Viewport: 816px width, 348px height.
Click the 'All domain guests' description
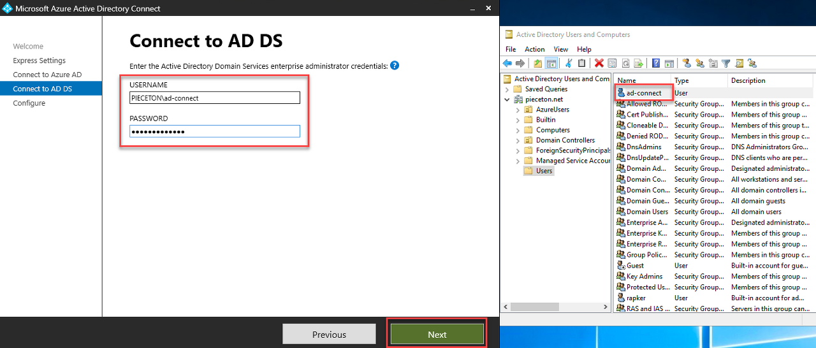[758, 201]
